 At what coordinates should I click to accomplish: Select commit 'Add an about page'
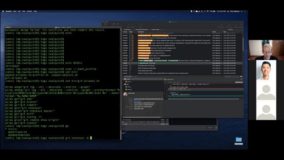click(x=182, y=58)
